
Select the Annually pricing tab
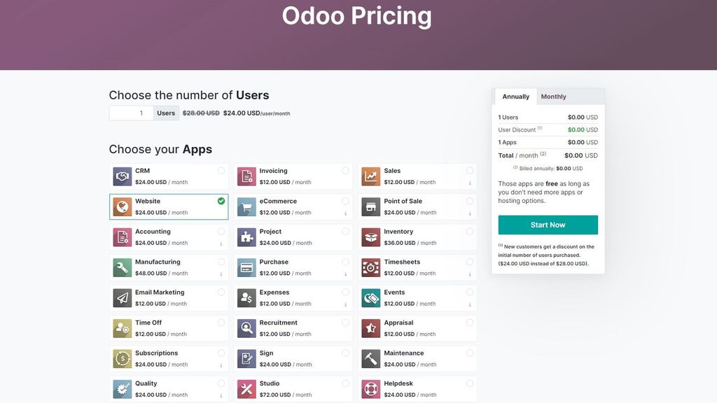(x=515, y=96)
